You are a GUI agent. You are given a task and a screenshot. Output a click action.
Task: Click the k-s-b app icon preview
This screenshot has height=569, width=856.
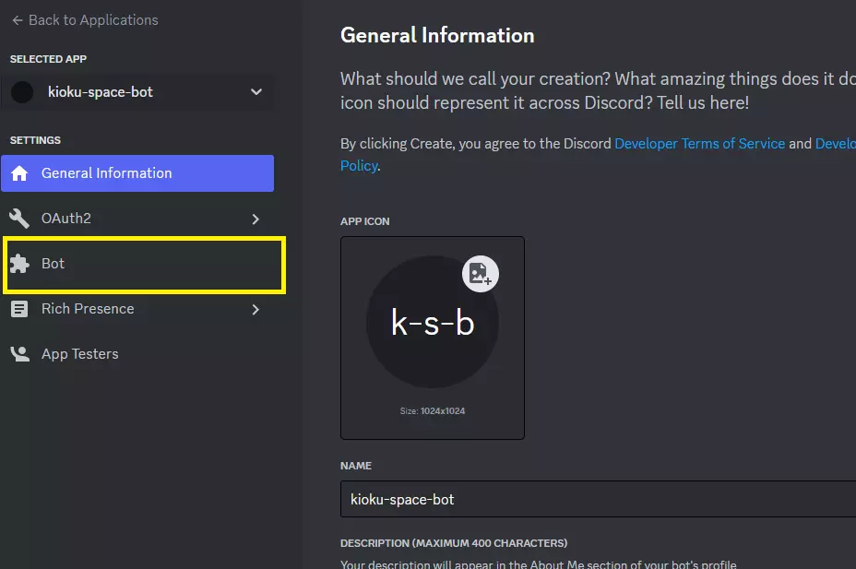432,323
